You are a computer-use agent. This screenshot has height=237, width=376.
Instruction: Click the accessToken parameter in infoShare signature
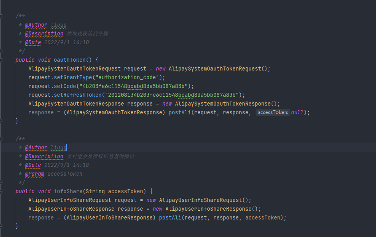pyautogui.click(x=126, y=191)
